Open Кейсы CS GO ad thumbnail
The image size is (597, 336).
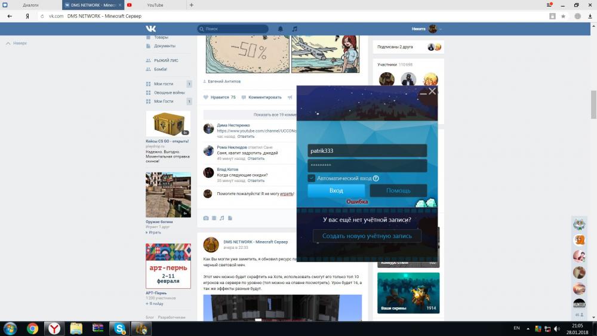pos(168,124)
